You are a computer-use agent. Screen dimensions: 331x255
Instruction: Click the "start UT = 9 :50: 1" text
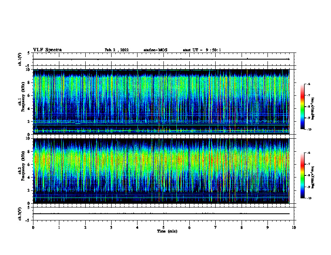point(202,50)
